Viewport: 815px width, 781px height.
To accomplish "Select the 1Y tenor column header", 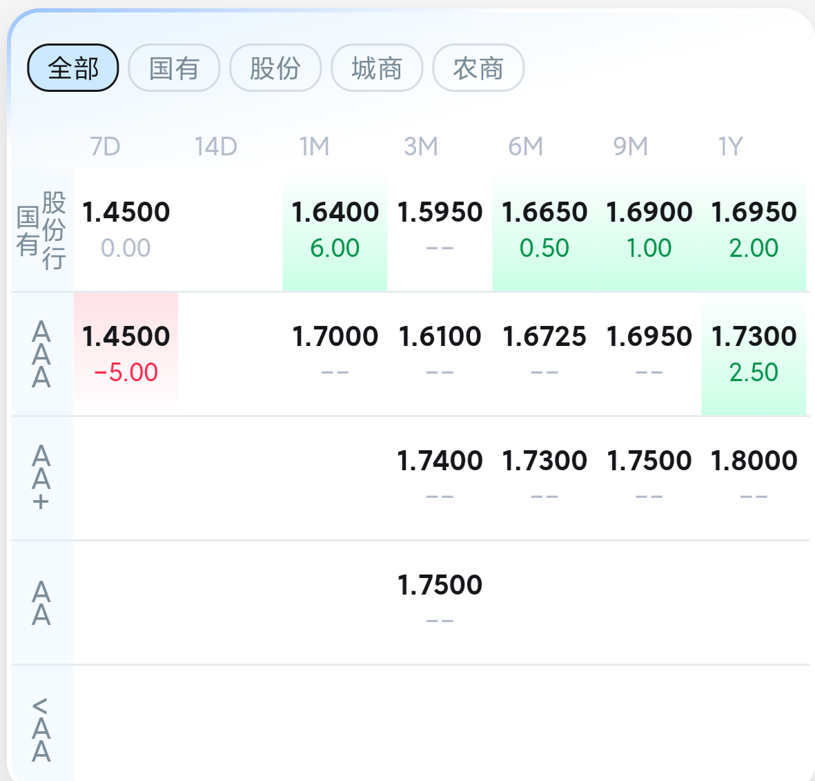I will (x=730, y=146).
